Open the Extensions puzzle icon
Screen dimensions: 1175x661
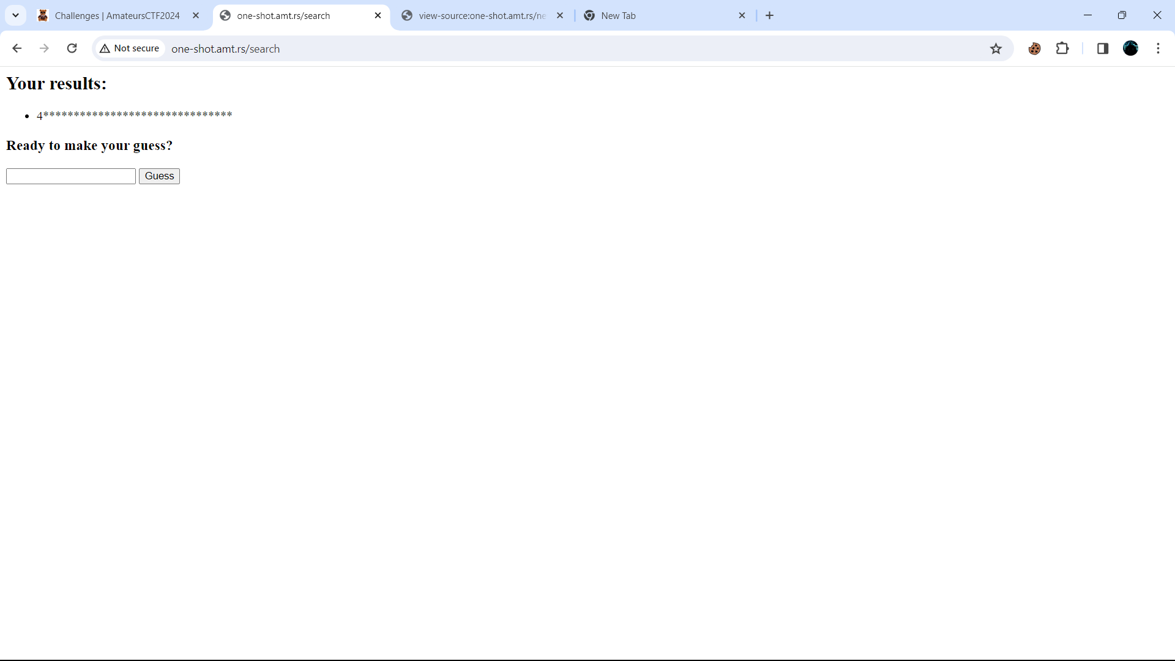[1062, 48]
